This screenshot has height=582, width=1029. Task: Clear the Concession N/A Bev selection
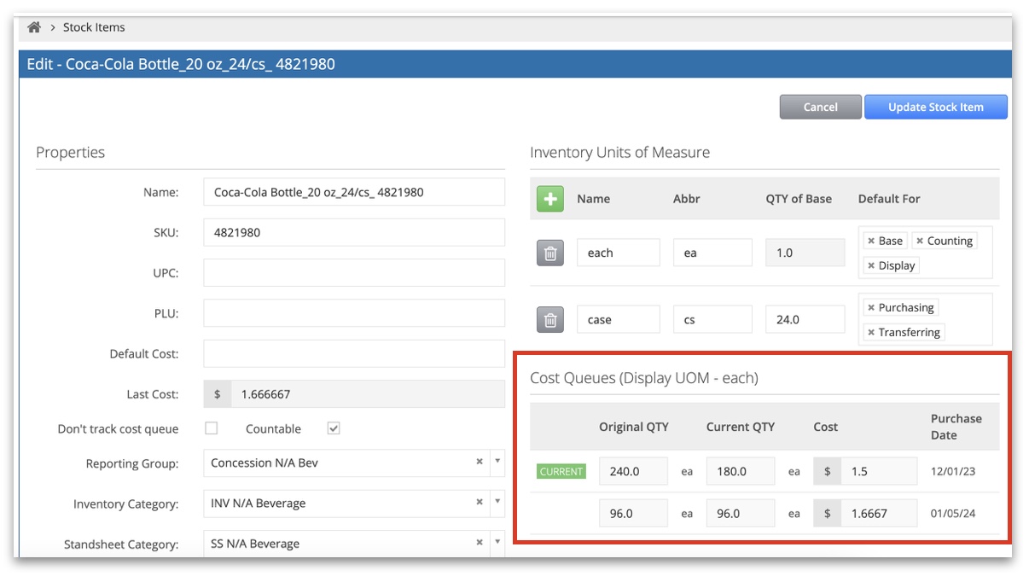coord(480,462)
